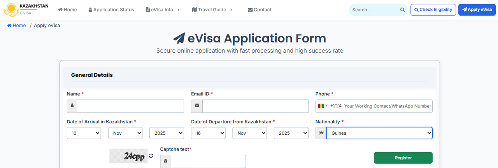This screenshot has height=168, width=498.
Task: Open the arrival day dropdown
Action: (x=84, y=133)
